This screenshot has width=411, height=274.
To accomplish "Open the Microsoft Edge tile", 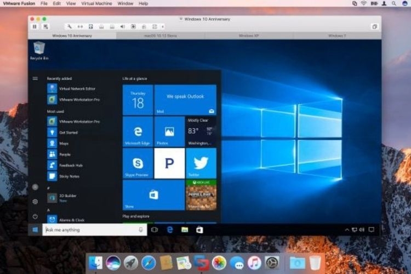I will click(x=138, y=132).
